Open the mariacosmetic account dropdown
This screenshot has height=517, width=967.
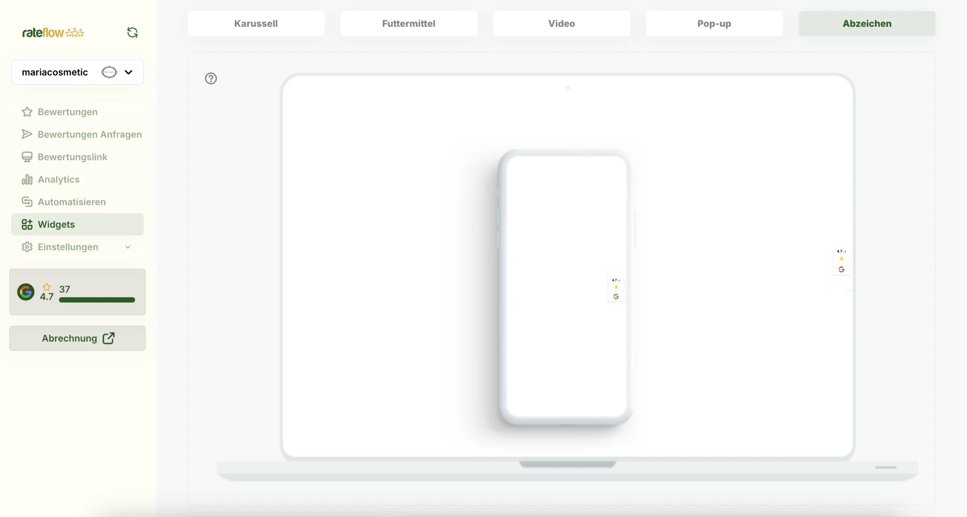[x=128, y=72]
